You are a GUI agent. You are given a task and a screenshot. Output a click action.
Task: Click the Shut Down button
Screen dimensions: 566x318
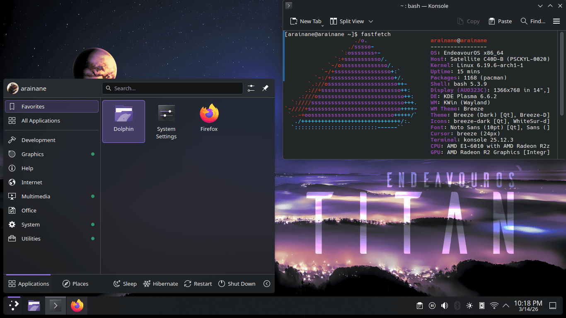(x=237, y=284)
